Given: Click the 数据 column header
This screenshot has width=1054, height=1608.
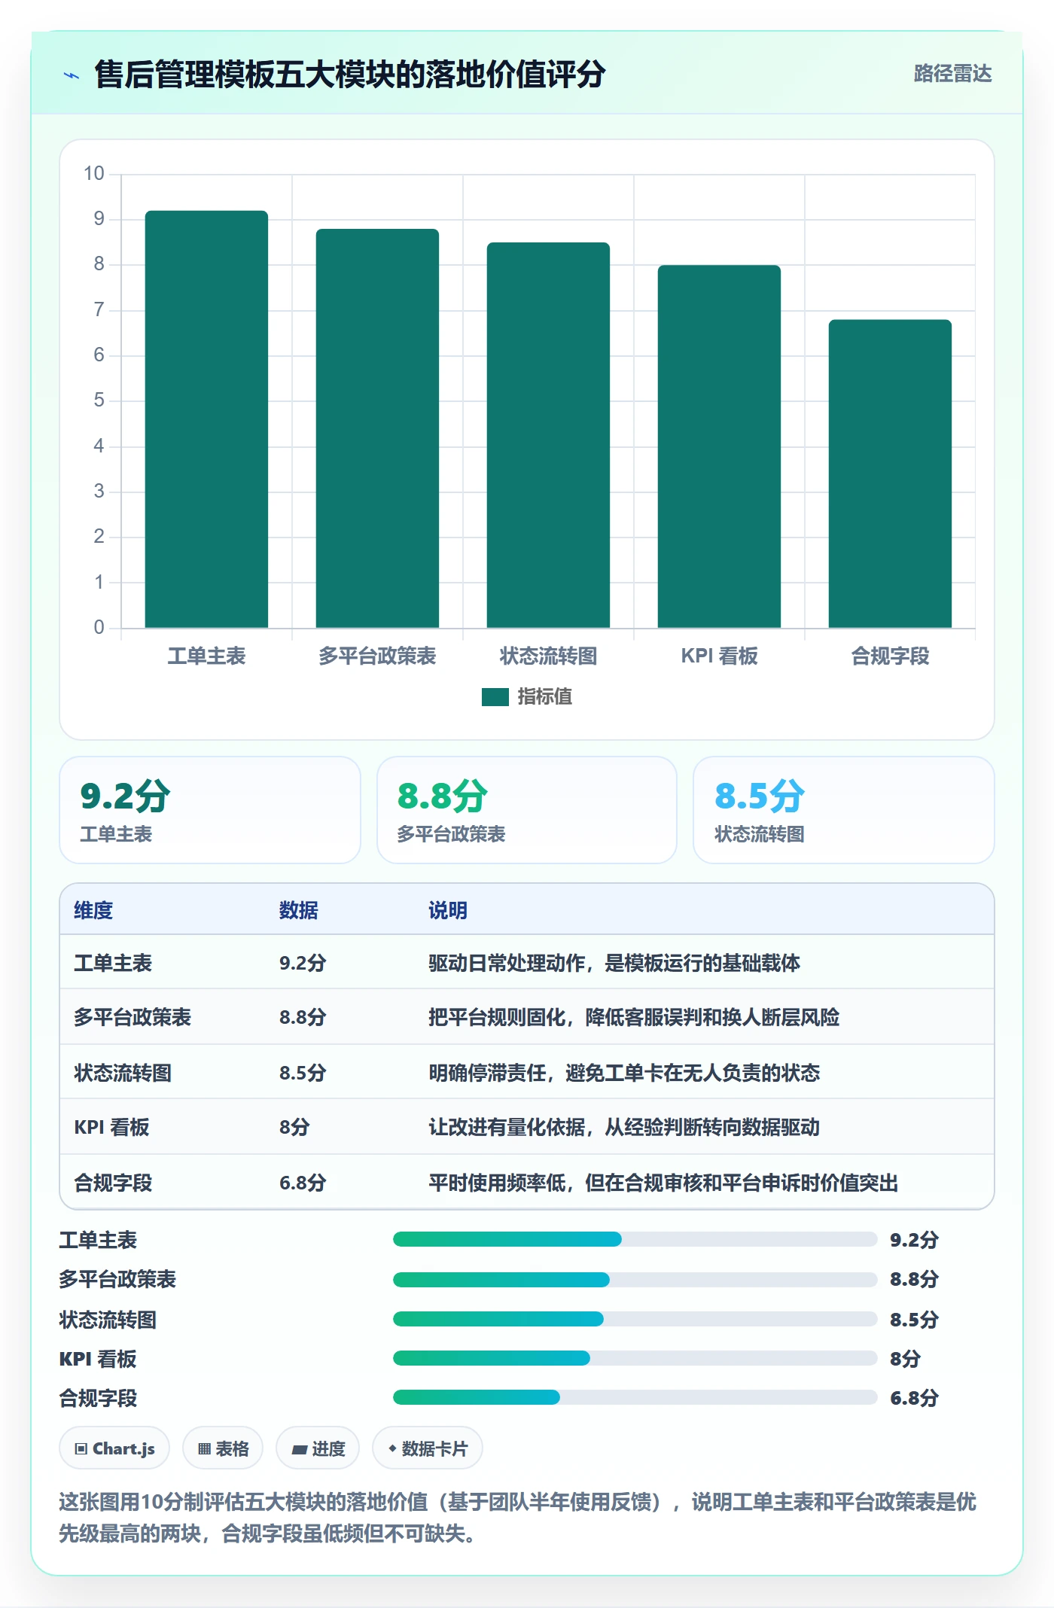Looking at the screenshot, I should (x=299, y=910).
